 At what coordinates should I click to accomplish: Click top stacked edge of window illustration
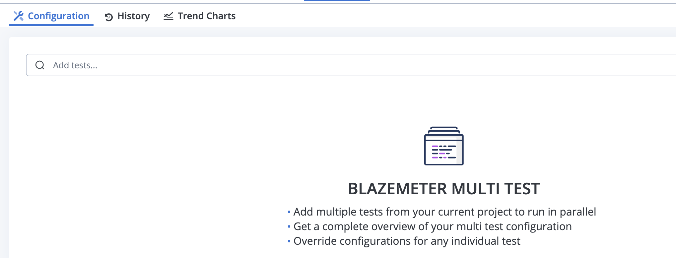pyautogui.click(x=444, y=129)
